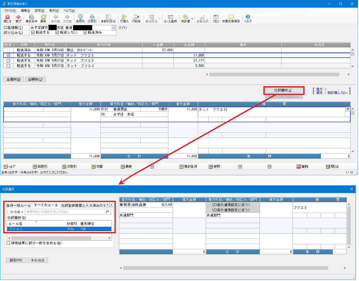Click 設定(F5) in the 仕訳選択 dialog
359x281 pixels.
16,261
